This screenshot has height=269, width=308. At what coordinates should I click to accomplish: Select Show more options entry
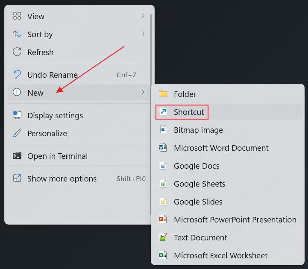tap(79, 178)
